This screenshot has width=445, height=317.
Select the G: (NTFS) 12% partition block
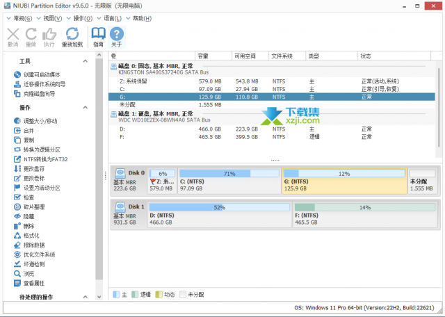[344, 181]
